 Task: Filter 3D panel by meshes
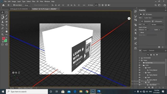click(x=151, y=55)
